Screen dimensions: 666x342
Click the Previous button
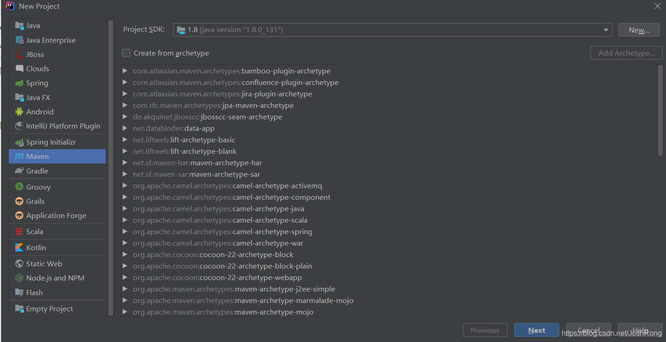[x=485, y=330]
